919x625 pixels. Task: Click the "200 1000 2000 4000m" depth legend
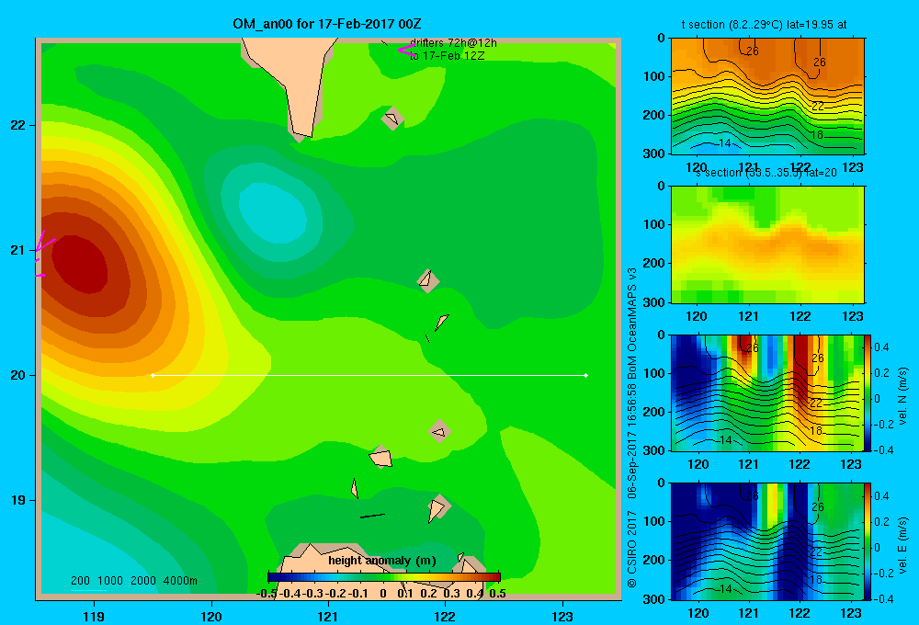tap(133, 581)
